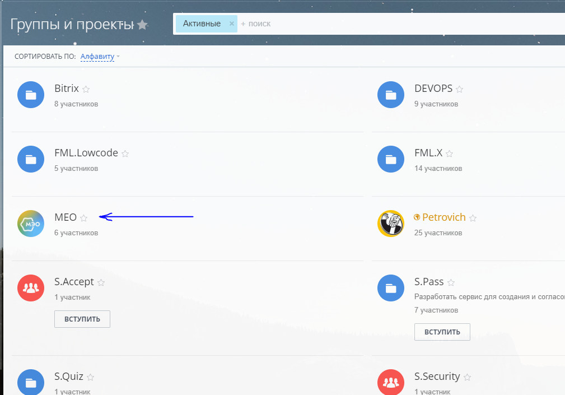Open the Bitrix group link

click(x=67, y=89)
